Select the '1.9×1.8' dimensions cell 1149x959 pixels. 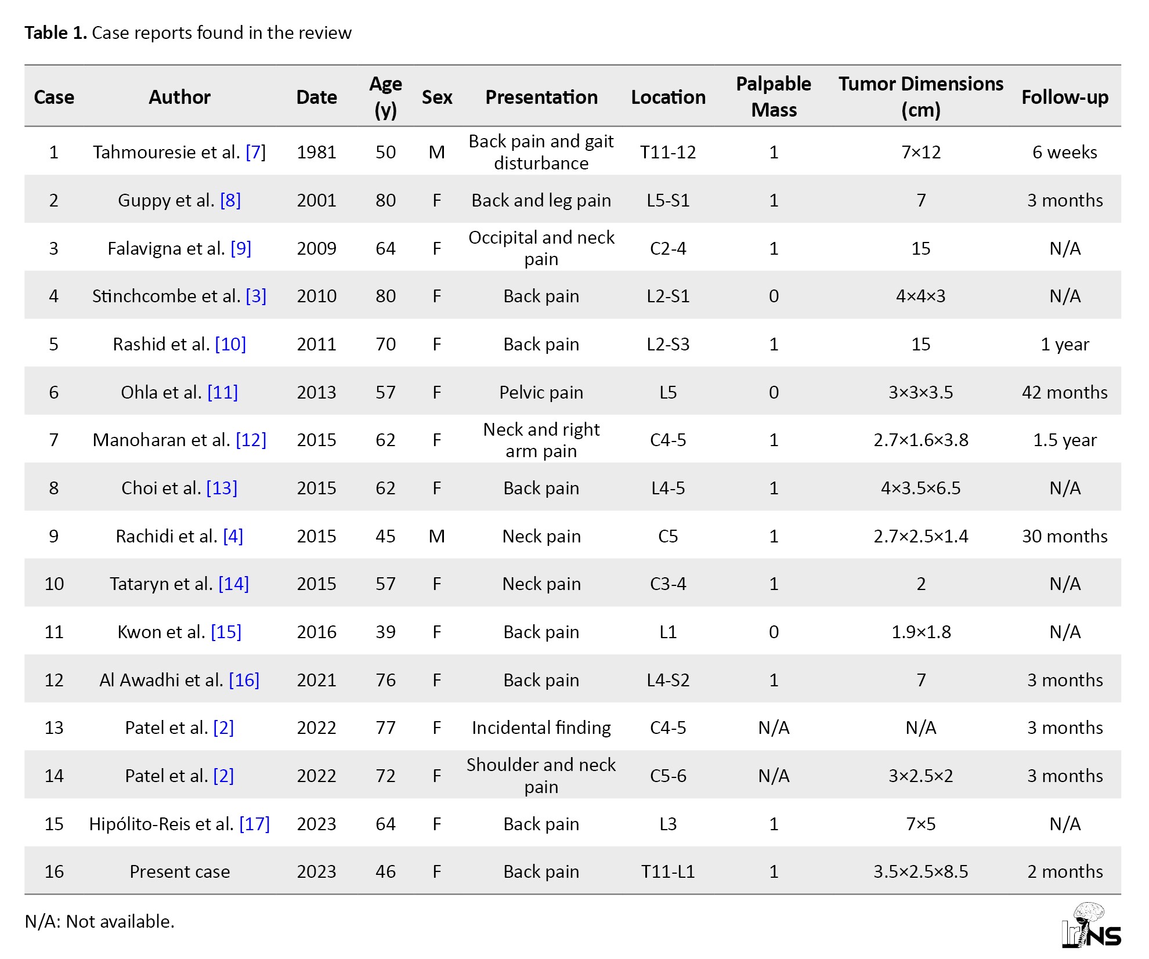coord(921,632)
